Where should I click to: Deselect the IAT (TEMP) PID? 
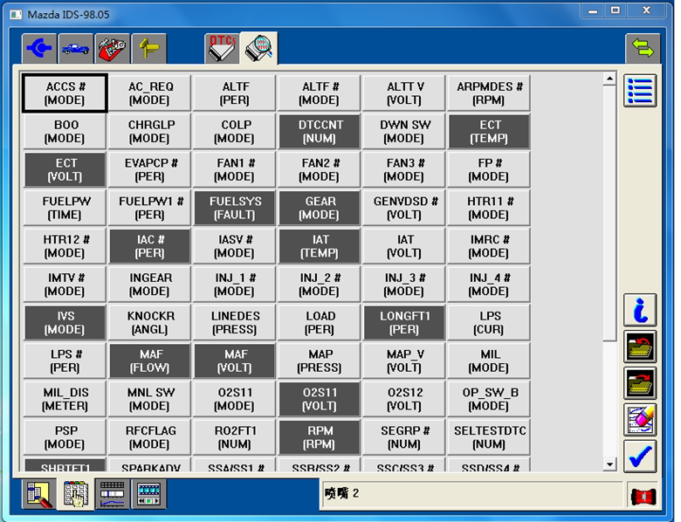[320, 246]
